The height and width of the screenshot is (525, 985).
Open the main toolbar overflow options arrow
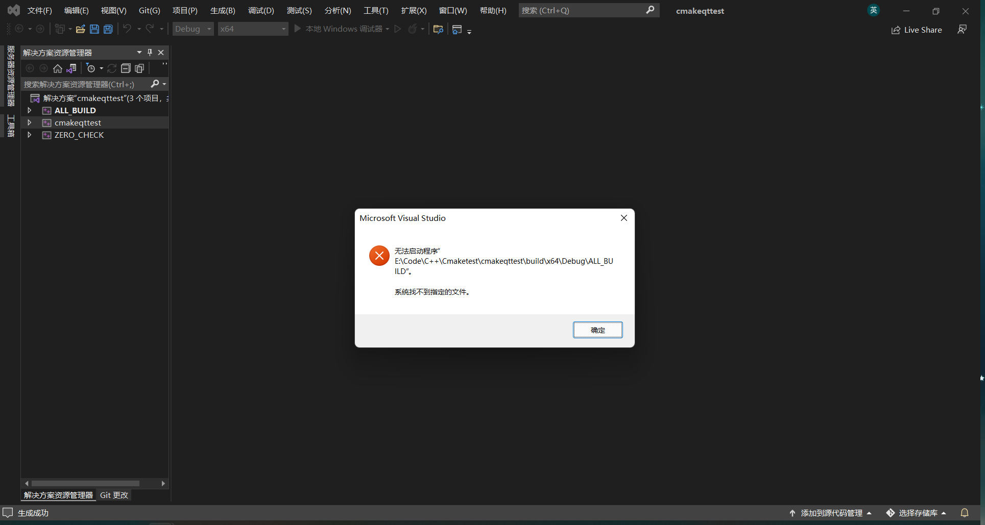(469, 32)
